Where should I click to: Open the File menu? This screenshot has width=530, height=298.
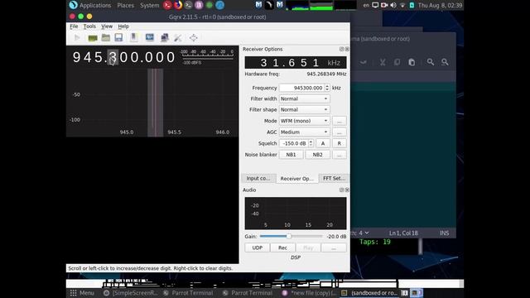(74, 26)
